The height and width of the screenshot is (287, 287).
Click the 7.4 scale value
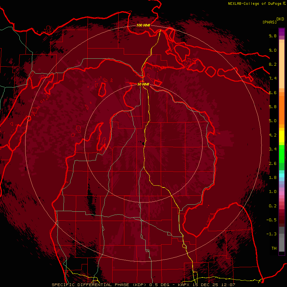pos(273,78)
